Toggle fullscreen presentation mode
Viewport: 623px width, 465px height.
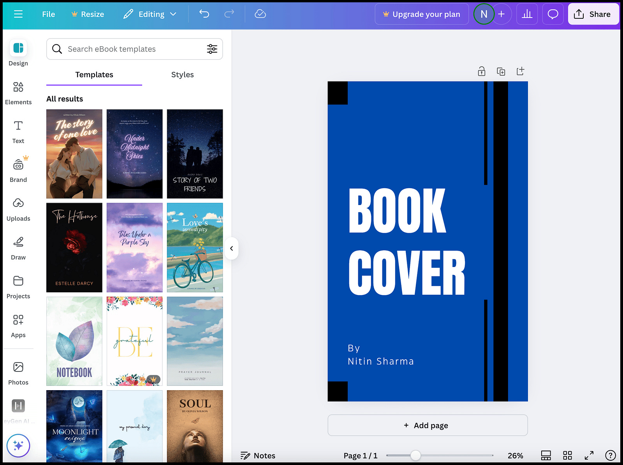(x=589, y=455)
